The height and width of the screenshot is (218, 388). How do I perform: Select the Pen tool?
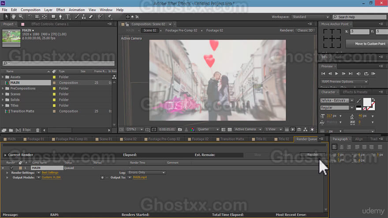(x=61, y=17)
